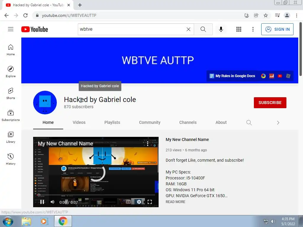Screen dimensions: 303x227
Task: Open system volume in tray
Action: [x=273, y=221]
